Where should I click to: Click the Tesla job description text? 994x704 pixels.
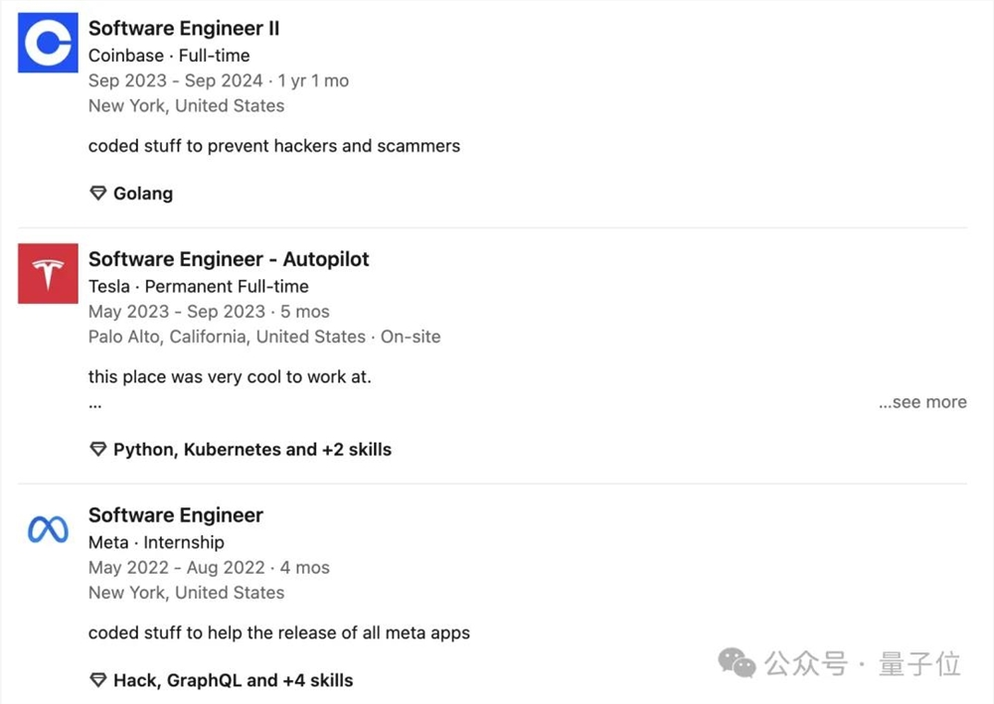(x=230, y=377)
